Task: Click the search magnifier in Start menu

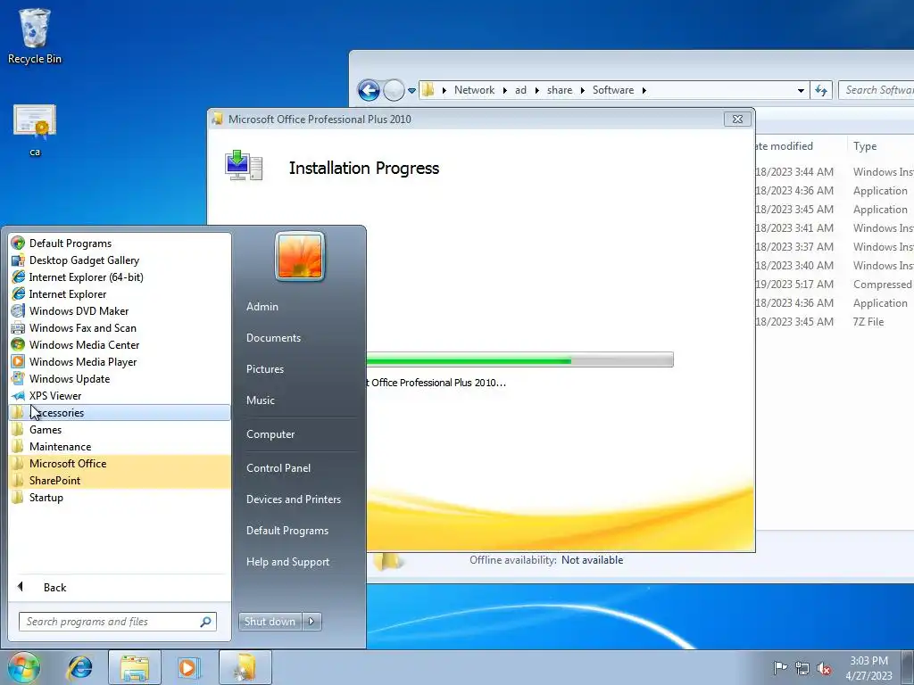Action: coord(205,622)
